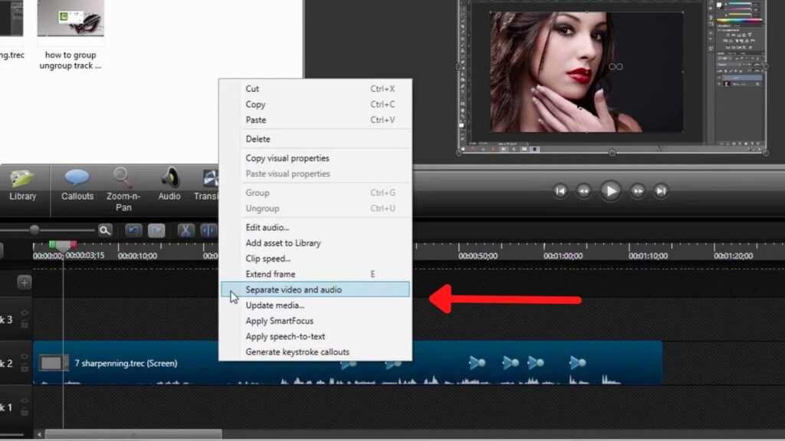The image size is (785, 441).
Task: Open the Zoom-n-Pan tool
Action: coord(123,188)
